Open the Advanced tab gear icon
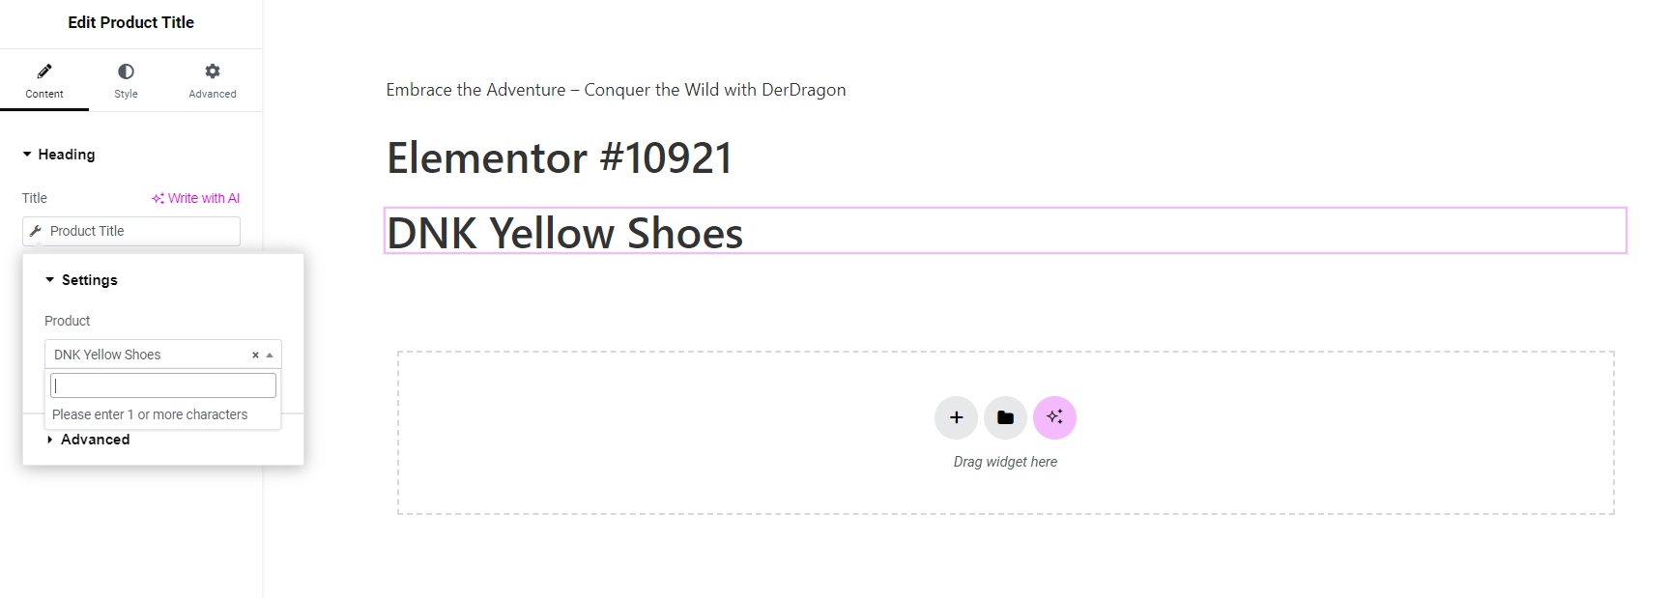 [213, 71]
